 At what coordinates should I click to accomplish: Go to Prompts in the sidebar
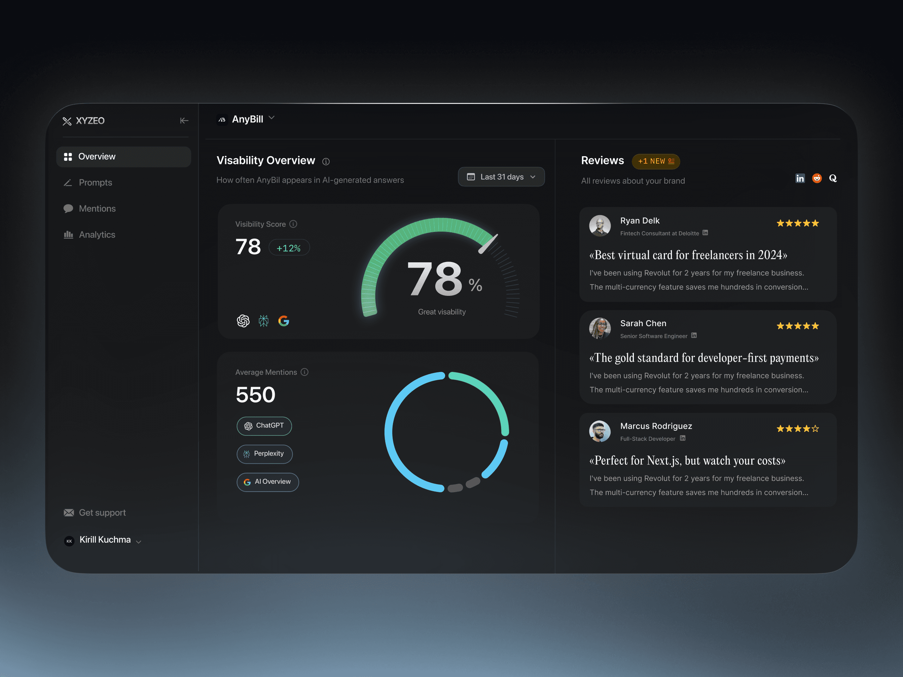(95, 182)
